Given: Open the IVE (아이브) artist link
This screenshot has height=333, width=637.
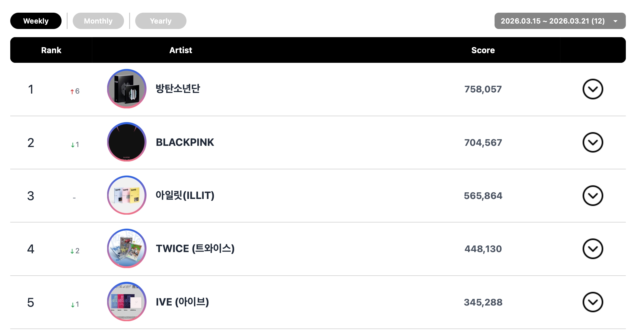Looking at the screenshot, I should pyautogui.click(x=182, y=302).
